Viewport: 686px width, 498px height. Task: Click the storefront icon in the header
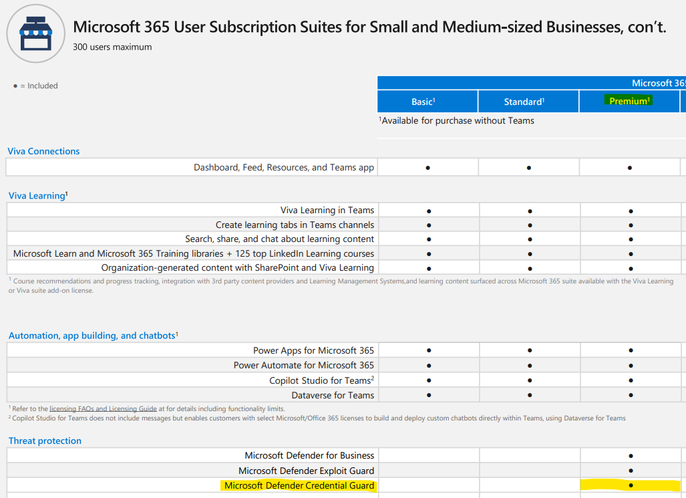tap(36, 33)
